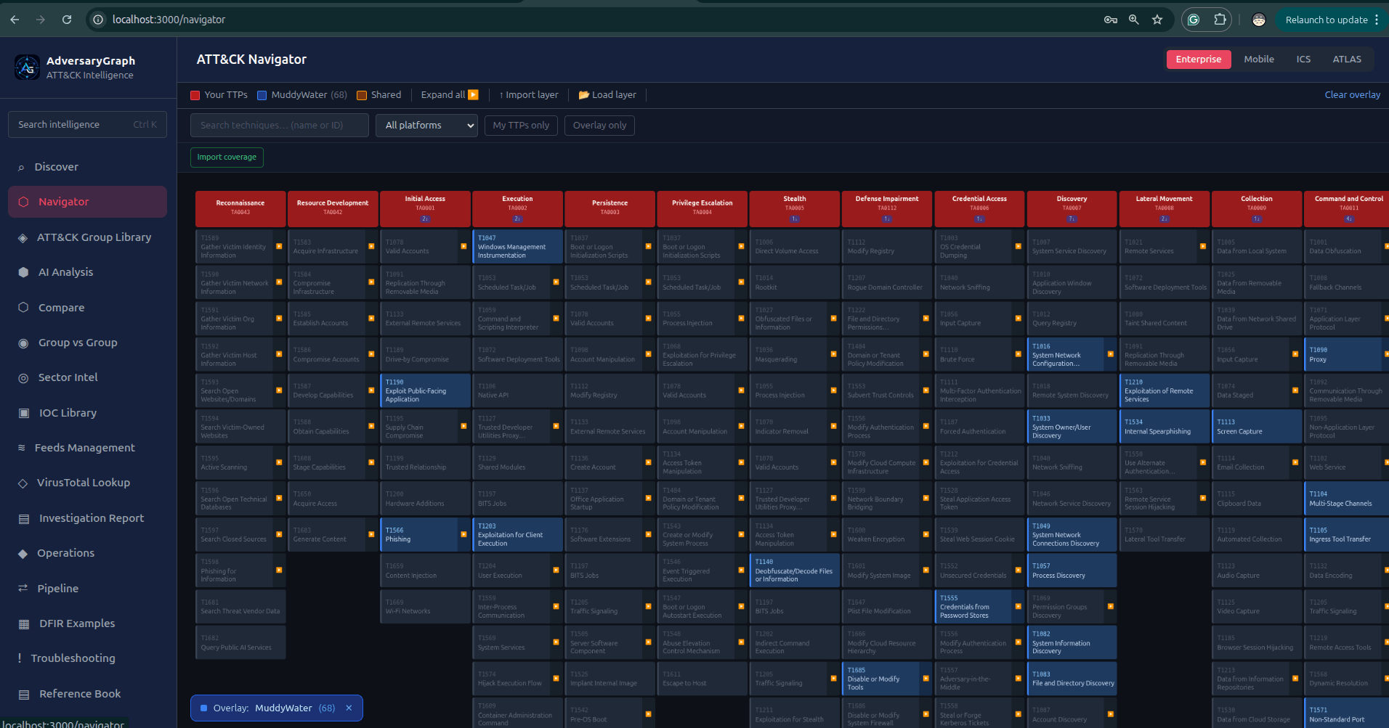The height and width of the screenshot is (728, 1389).
Task: Click the Load layer button
Action: (607, 95)
